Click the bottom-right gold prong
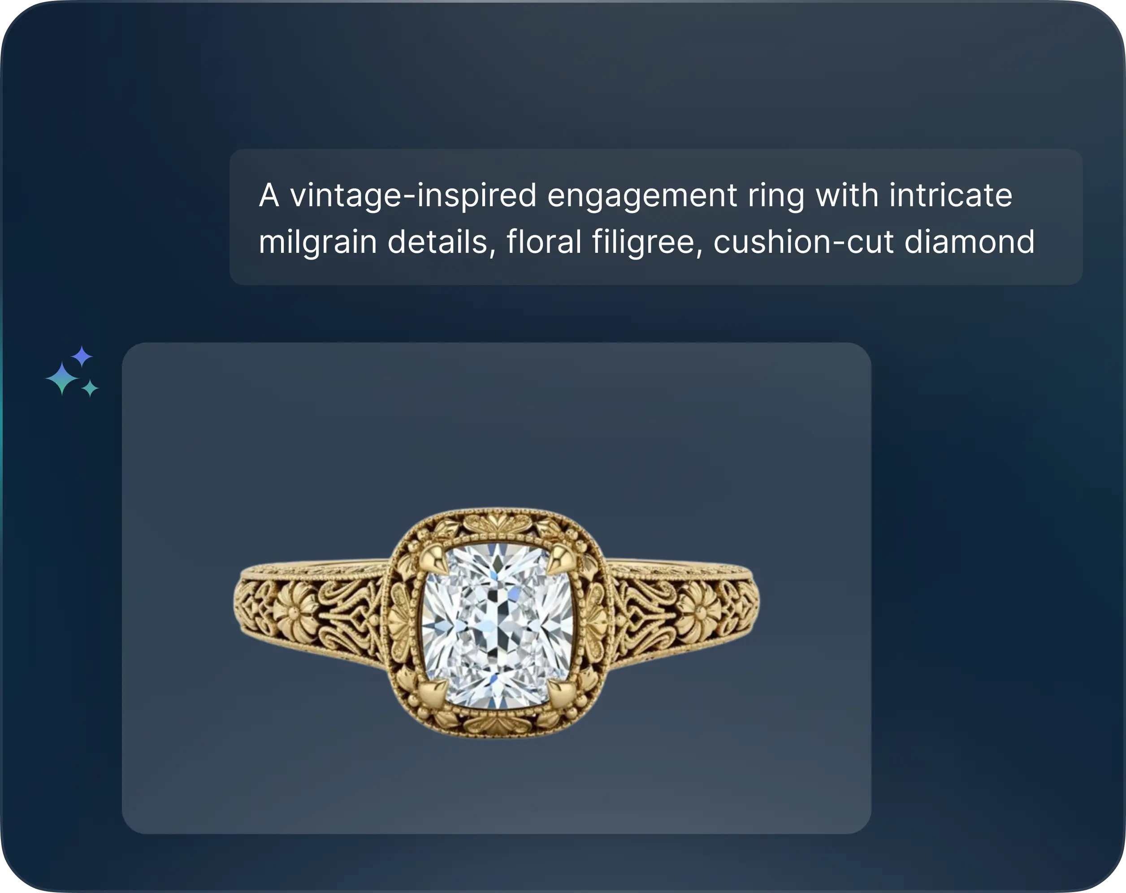This screenshot has height=893, width=1126. point(562,694)
